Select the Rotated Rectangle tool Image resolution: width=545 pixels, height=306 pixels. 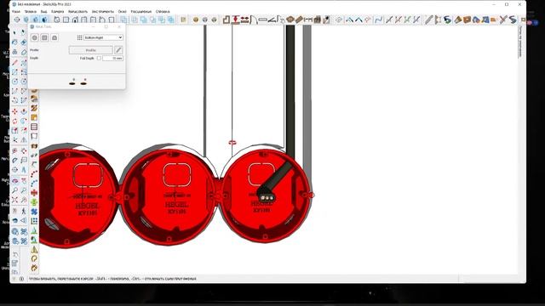pyautogui.click(x=24, y=72)
